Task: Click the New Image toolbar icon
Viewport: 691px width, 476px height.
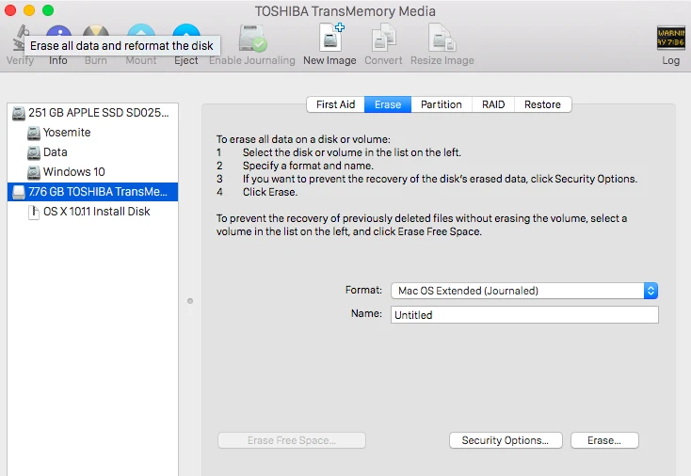Action: click(x=329, y=40)
